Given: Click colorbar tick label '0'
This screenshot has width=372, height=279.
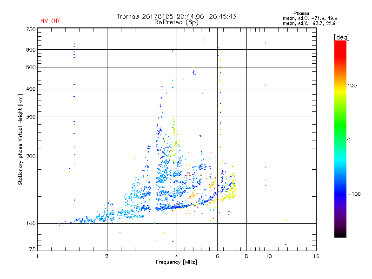Looking at the screenshot, I should coord(349,140).
